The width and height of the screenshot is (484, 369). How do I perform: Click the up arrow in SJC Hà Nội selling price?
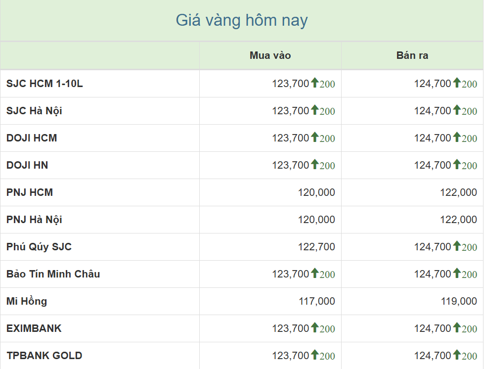click(x=457, y=110)
